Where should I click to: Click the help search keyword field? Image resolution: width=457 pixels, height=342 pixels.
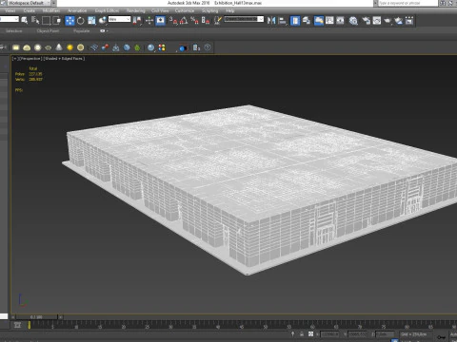pos(407,3)
